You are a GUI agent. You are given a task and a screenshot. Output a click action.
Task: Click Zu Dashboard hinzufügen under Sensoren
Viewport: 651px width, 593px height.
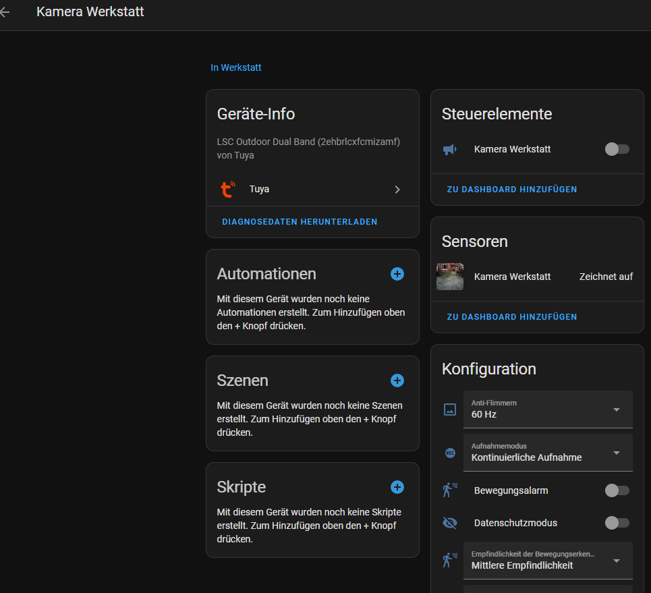point(512,317)
